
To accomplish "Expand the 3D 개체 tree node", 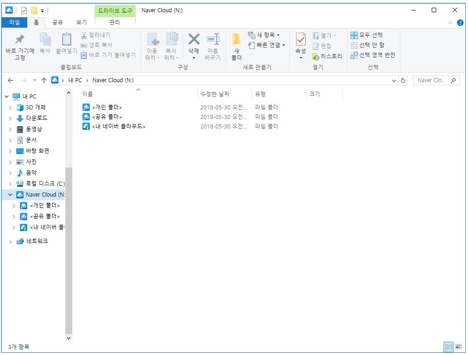I will 10,108.
